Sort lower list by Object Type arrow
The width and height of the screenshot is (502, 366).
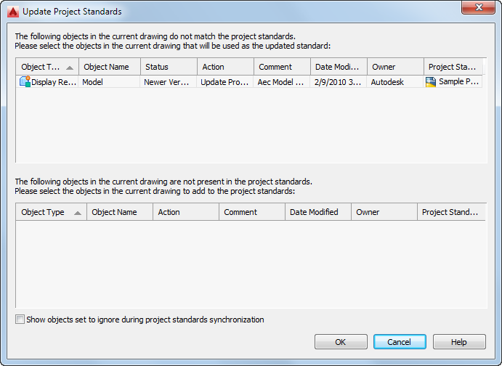click(x=78, y=213)
